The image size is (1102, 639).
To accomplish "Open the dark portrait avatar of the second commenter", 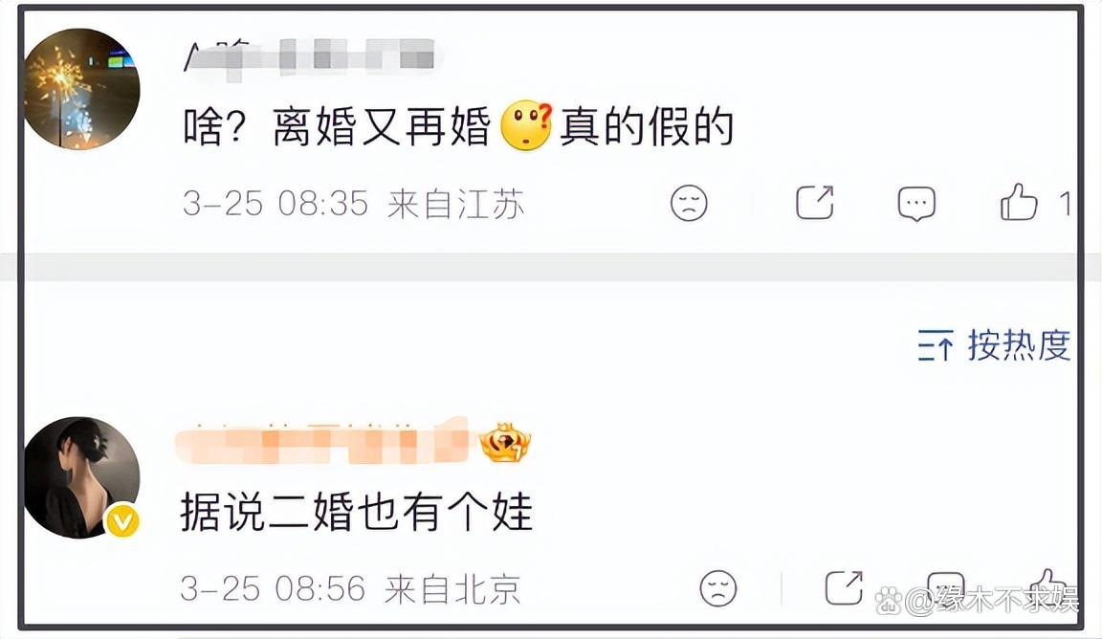I will click(x=81, y=477).
